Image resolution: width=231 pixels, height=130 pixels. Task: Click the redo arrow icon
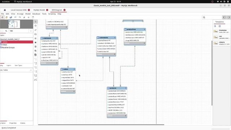point(20,17)
